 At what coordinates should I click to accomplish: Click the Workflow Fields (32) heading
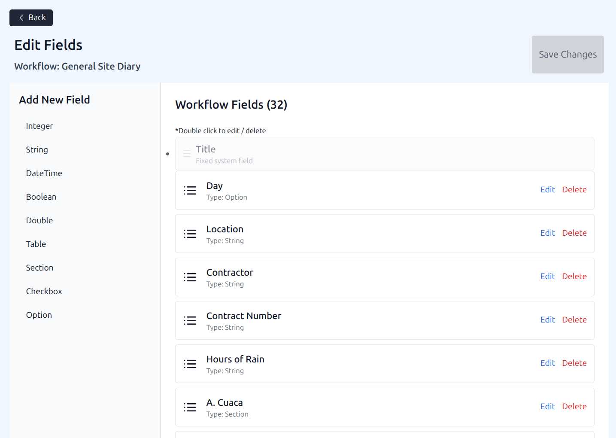click(x=231, y=105)
